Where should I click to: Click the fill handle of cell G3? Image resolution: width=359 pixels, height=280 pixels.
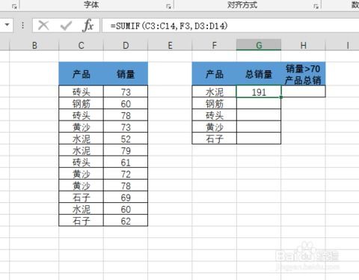(x=281, y=97)
